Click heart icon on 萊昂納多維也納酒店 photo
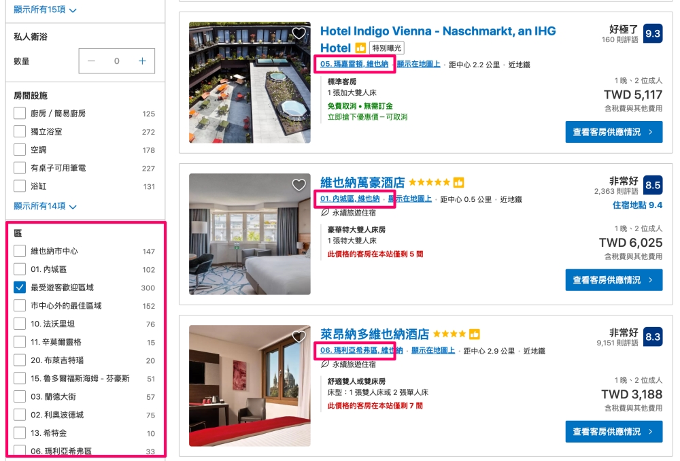 tap(299, 336)
